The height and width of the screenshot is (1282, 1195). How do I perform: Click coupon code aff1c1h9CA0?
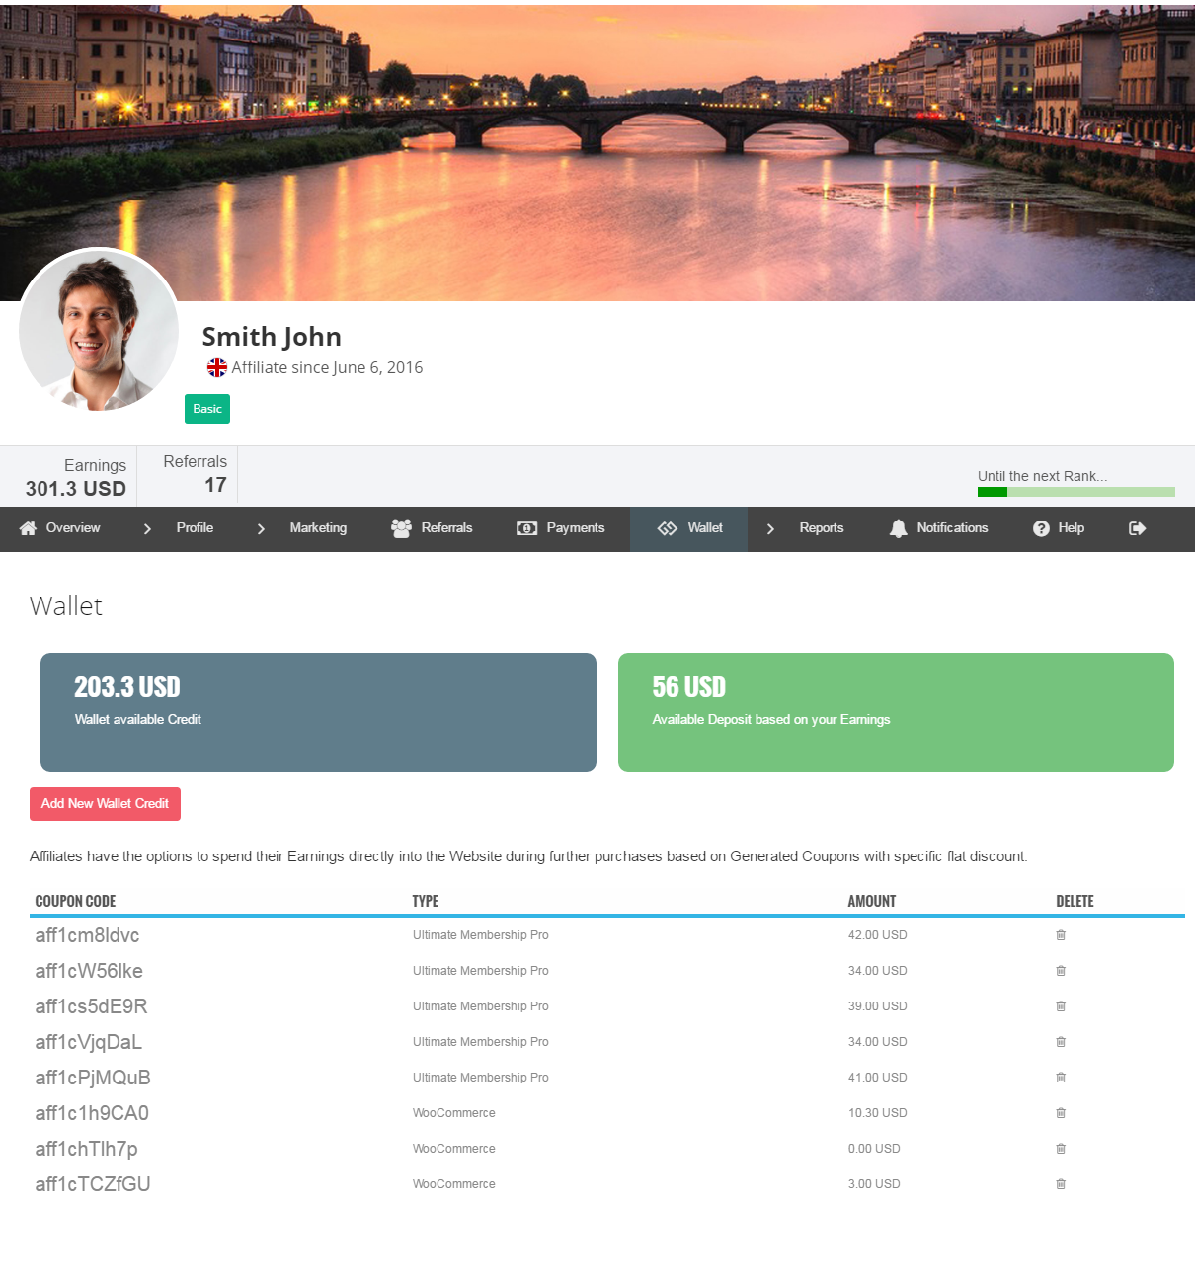pyautogui.click(x=92, y=1113)
